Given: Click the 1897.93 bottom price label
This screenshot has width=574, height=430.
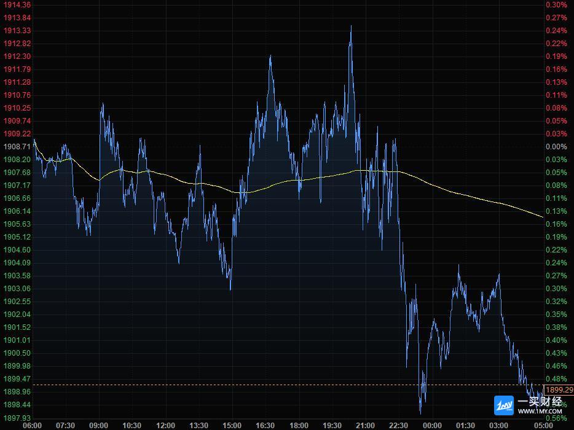Looking at the screenshot, I should [17, 418].
